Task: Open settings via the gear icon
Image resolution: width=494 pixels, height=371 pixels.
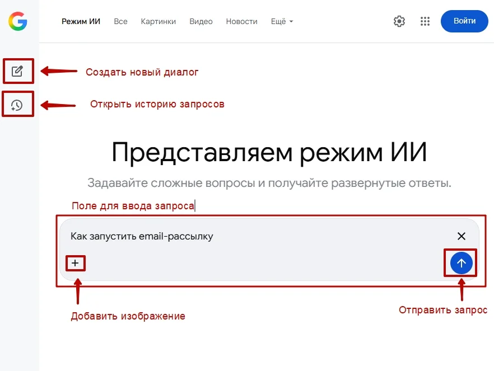Action: pyautogui.click(x=399, y=21)
